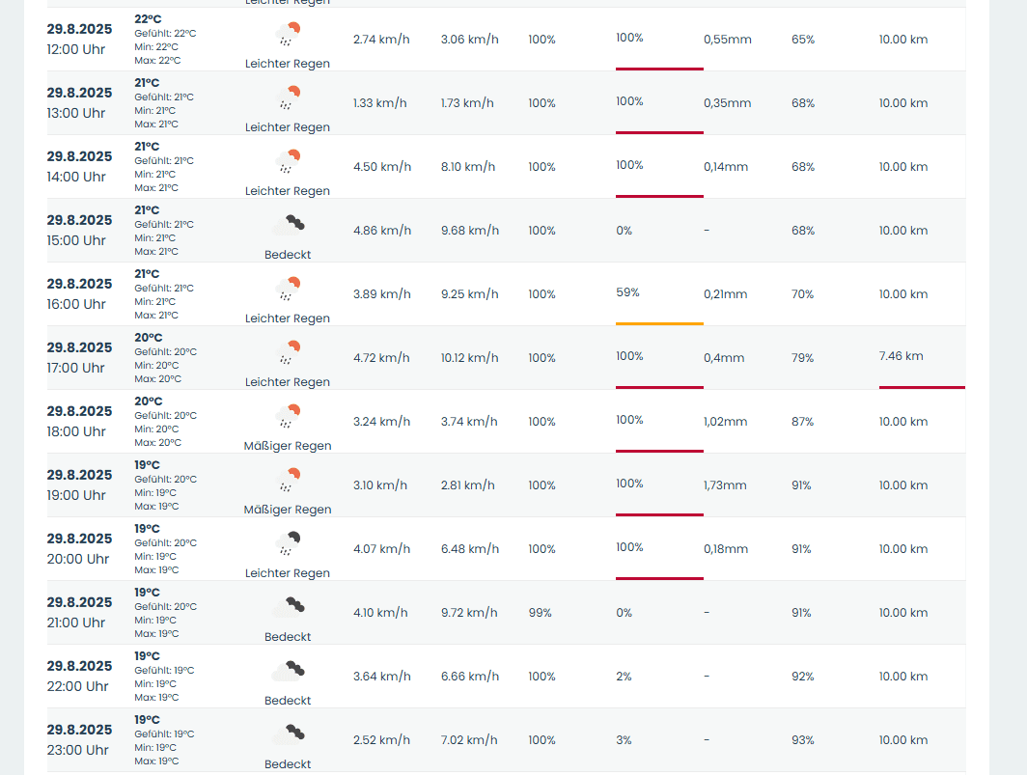The height and width of the screenshot is (775, 1027).
Task: Select the 12:00 Uhr time label
Action: click(x=76, y=49)
